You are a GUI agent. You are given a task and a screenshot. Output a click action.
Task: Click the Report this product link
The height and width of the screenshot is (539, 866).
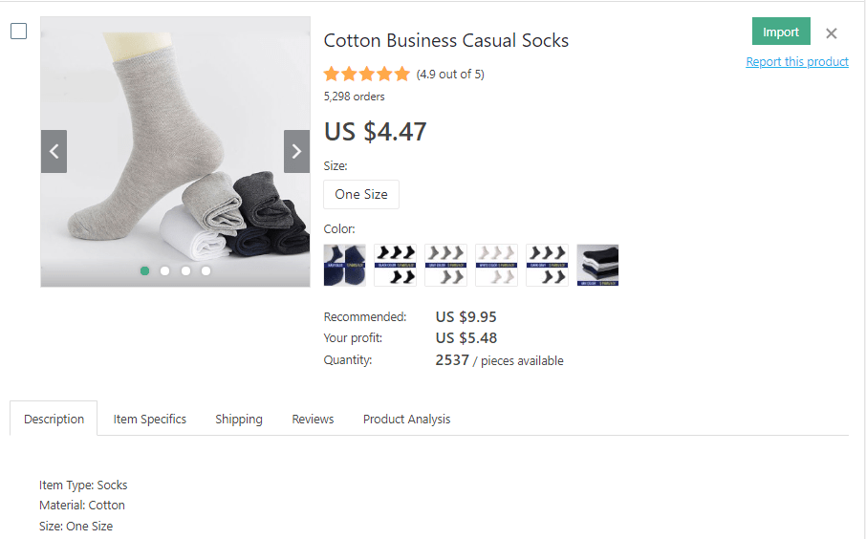pos(797,62)
